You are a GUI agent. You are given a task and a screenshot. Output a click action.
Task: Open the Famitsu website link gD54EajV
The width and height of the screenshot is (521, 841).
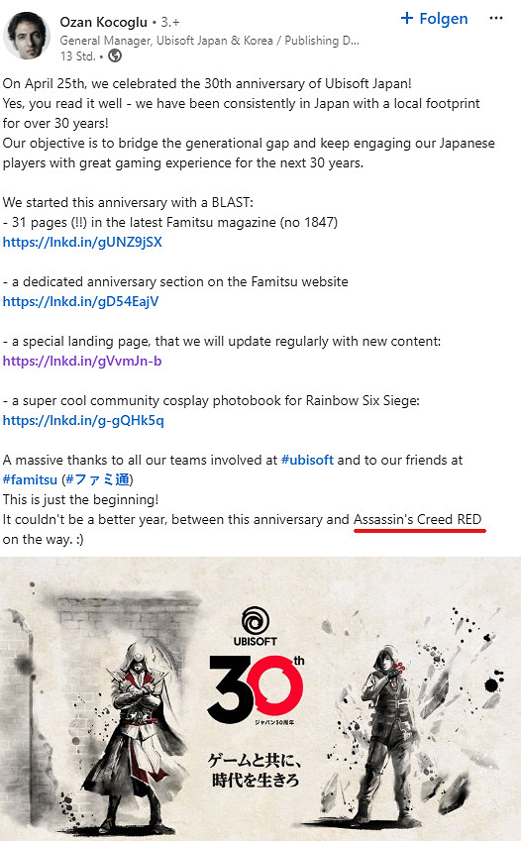pyautogui.click(x=80, y=301)
